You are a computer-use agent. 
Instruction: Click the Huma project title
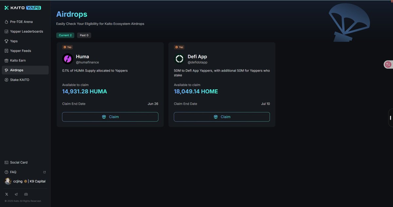83,57
